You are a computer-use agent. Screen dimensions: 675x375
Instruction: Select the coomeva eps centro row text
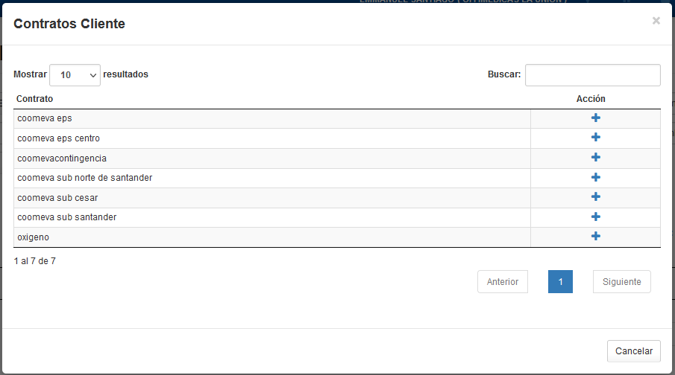(x=58, y=138)
